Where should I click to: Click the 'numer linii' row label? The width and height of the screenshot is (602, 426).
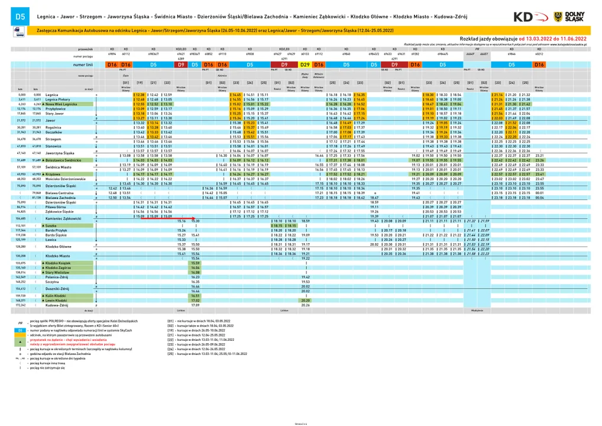[x=83, y=64]
